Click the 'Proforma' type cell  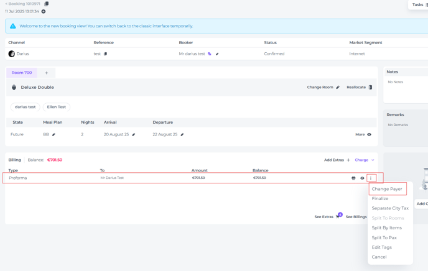tap(18, 178)
